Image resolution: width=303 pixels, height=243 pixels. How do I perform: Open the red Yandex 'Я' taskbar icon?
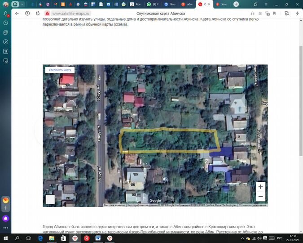point(87,238)
